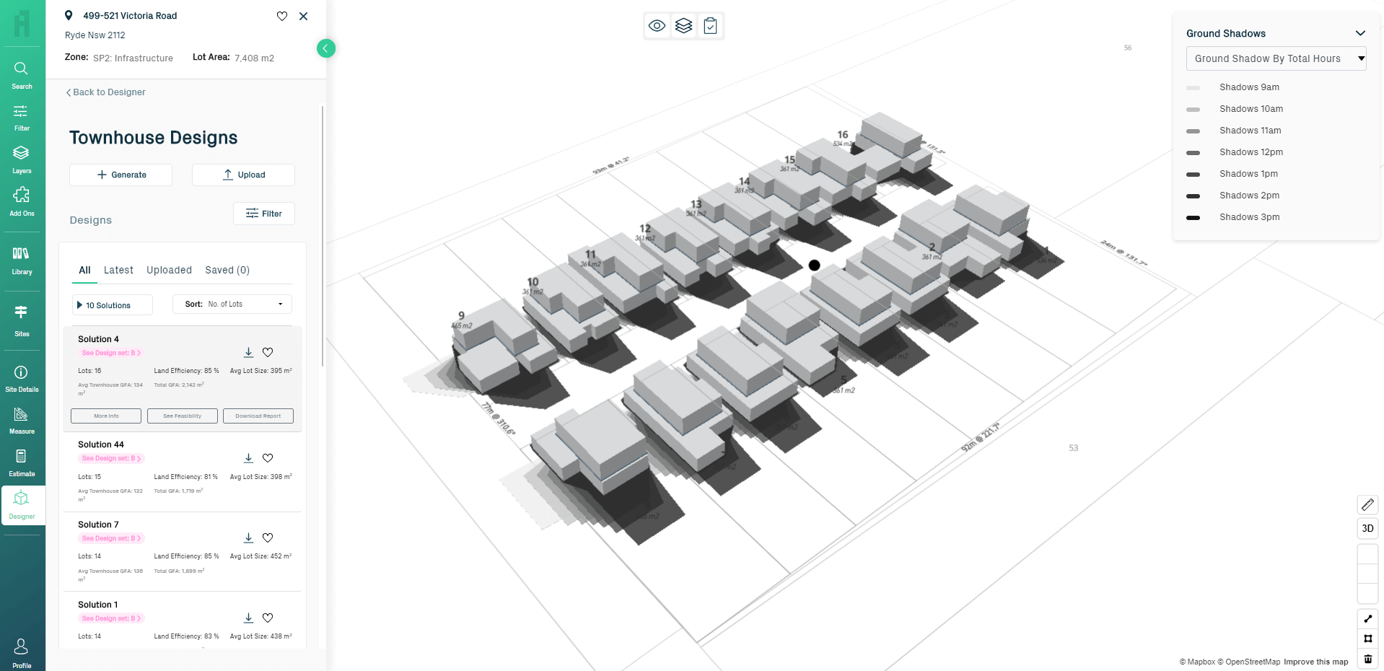
Task: Open the Library sidebar item
Action: (22, 260)
